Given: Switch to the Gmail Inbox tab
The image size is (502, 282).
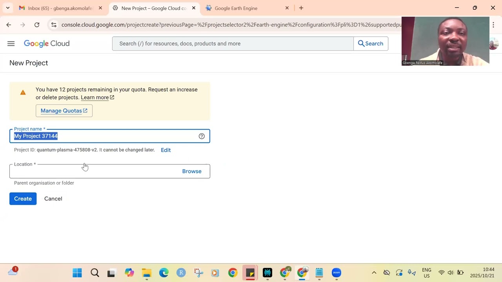Looking at the screenshot, I should (61, 8).
